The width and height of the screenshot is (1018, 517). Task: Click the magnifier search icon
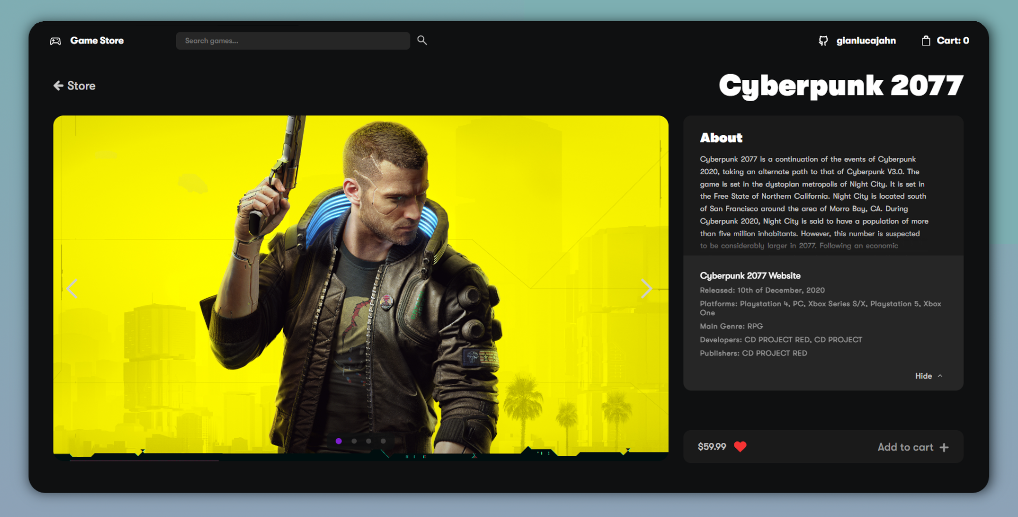[422, 40]
